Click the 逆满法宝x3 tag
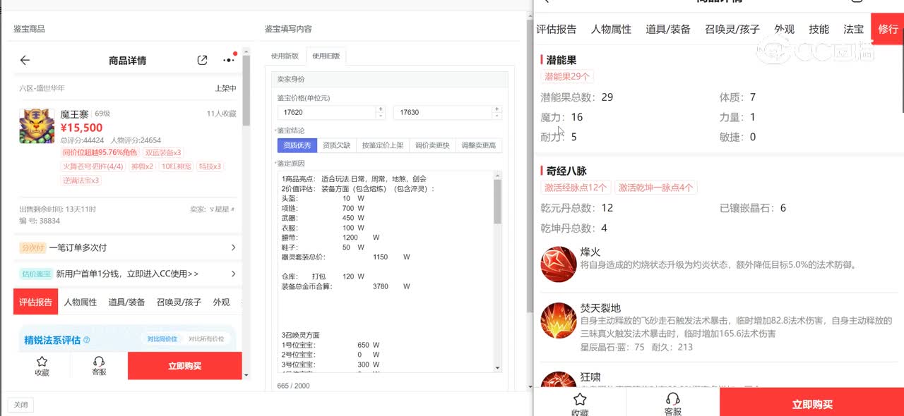The width and height of the screenshot is (904, 416). point(81,181)
